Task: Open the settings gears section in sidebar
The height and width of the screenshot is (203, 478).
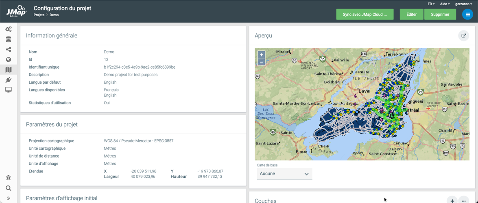Action: 8,29
